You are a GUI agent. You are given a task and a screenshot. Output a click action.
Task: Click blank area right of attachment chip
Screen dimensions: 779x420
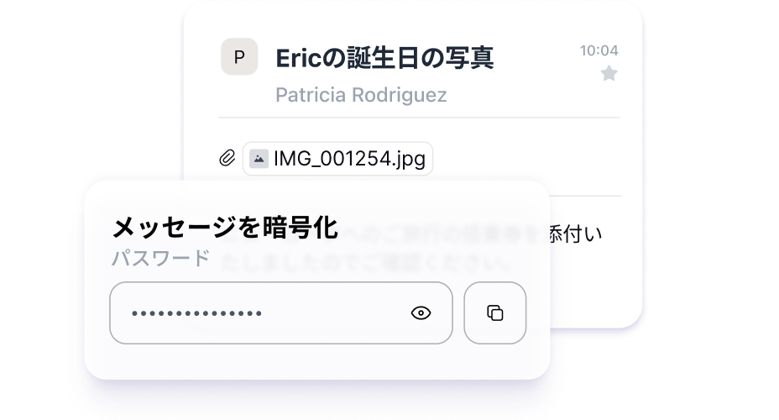[x=526, y=159]
